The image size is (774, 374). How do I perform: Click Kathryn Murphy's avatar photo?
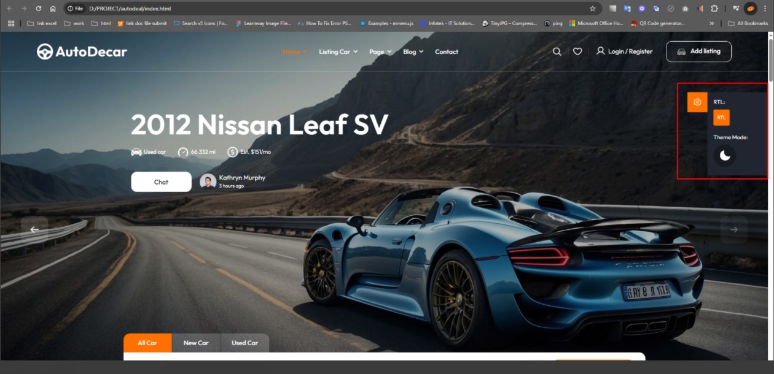pyautogui.click(x=208, y=181)
